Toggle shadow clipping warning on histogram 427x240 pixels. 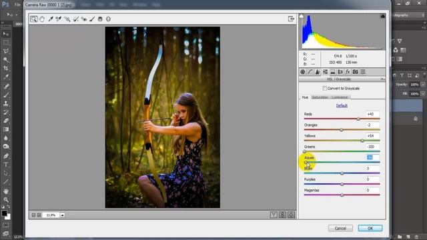click(x=301, y=16)
